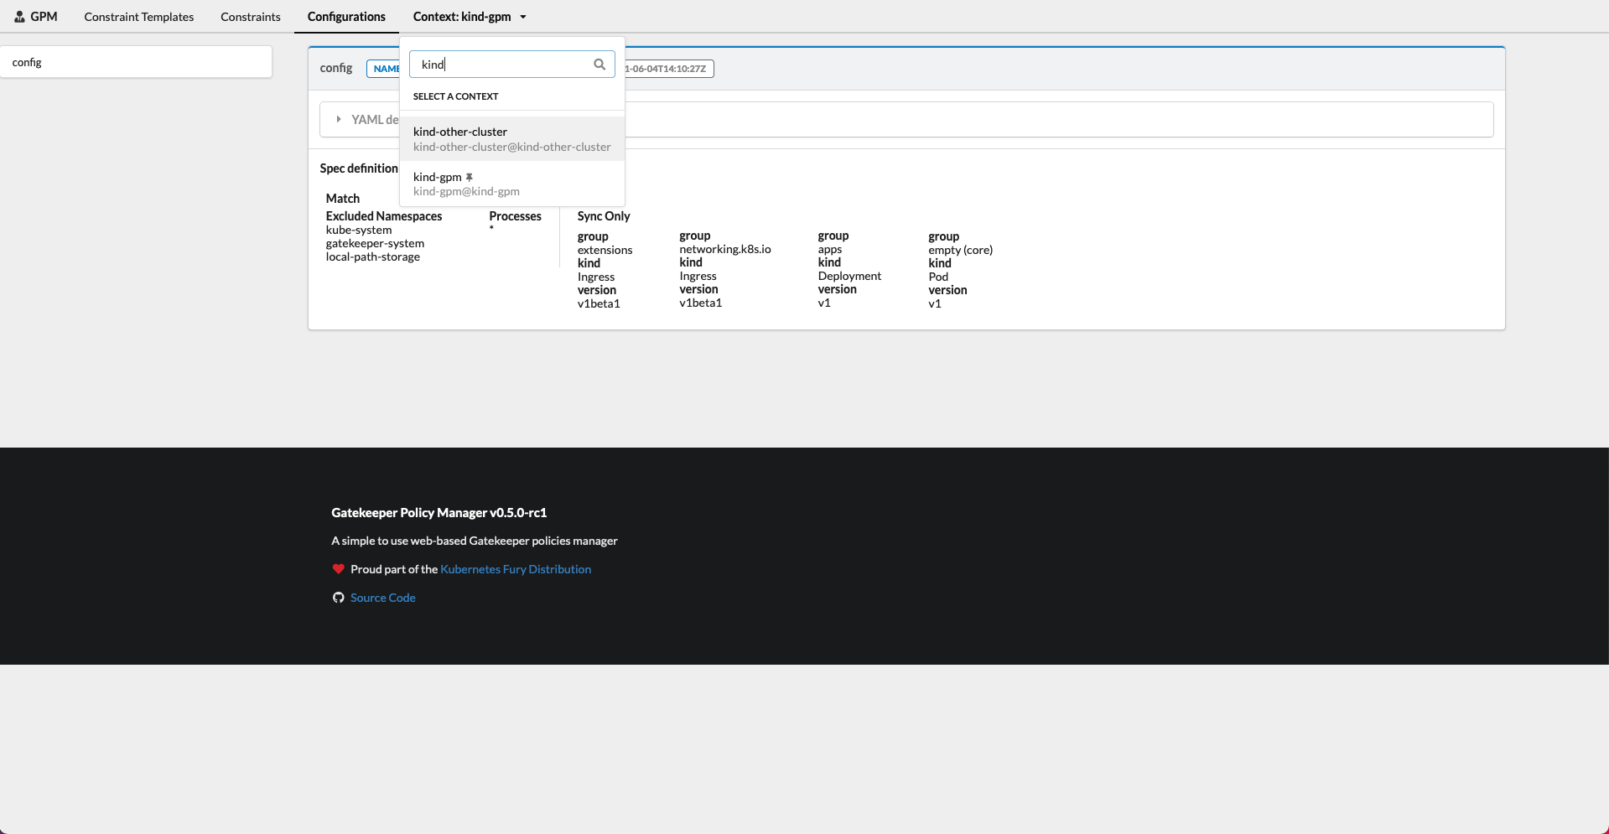Switch to the Constraints tab
Image resolution: width=1609 pixels, height=834 pixels.
click(251, 17)
